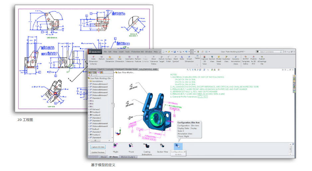
Task: Open the PhotoView 360 menu
Action: [x=138, y=52]
